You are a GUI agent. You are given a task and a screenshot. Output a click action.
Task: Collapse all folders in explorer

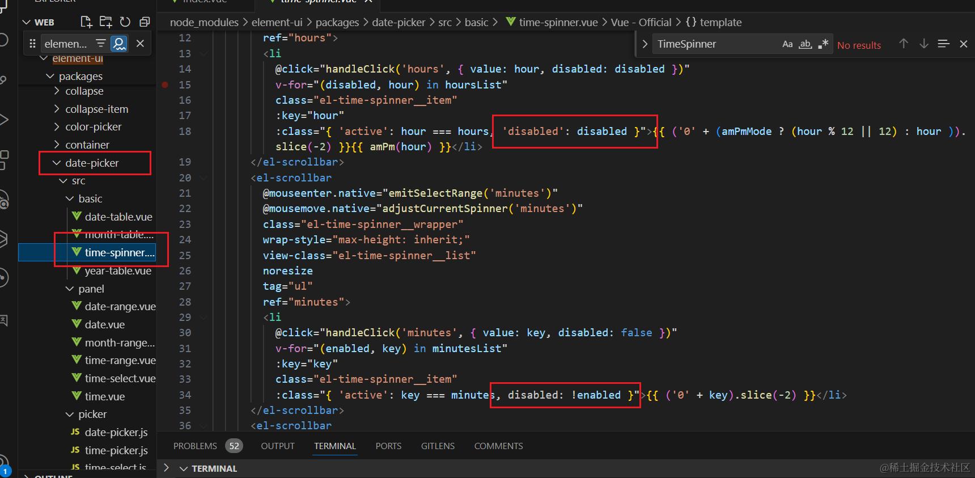coord(145,22)
